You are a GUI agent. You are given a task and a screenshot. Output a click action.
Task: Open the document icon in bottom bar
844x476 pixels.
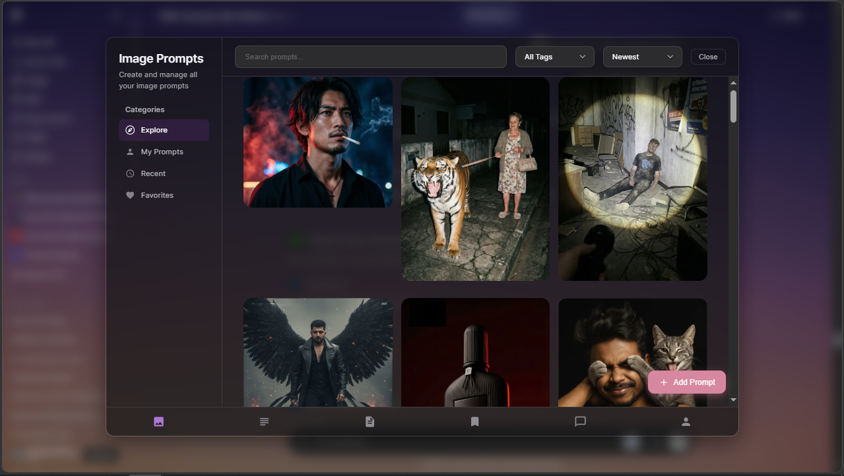pyautogui.click(x=370, y=422)
